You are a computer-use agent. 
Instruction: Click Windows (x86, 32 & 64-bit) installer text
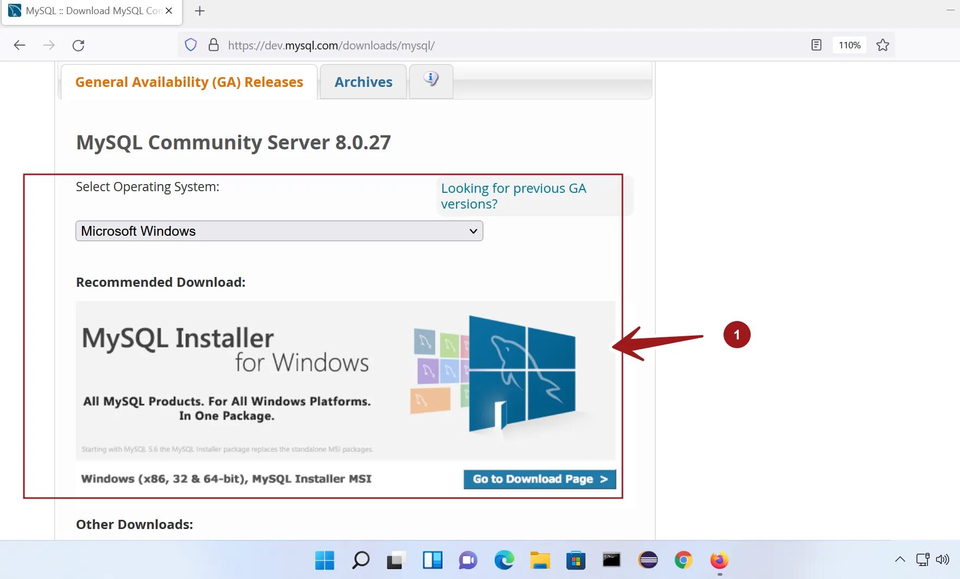pyautogui.click(x=226, y=479)
